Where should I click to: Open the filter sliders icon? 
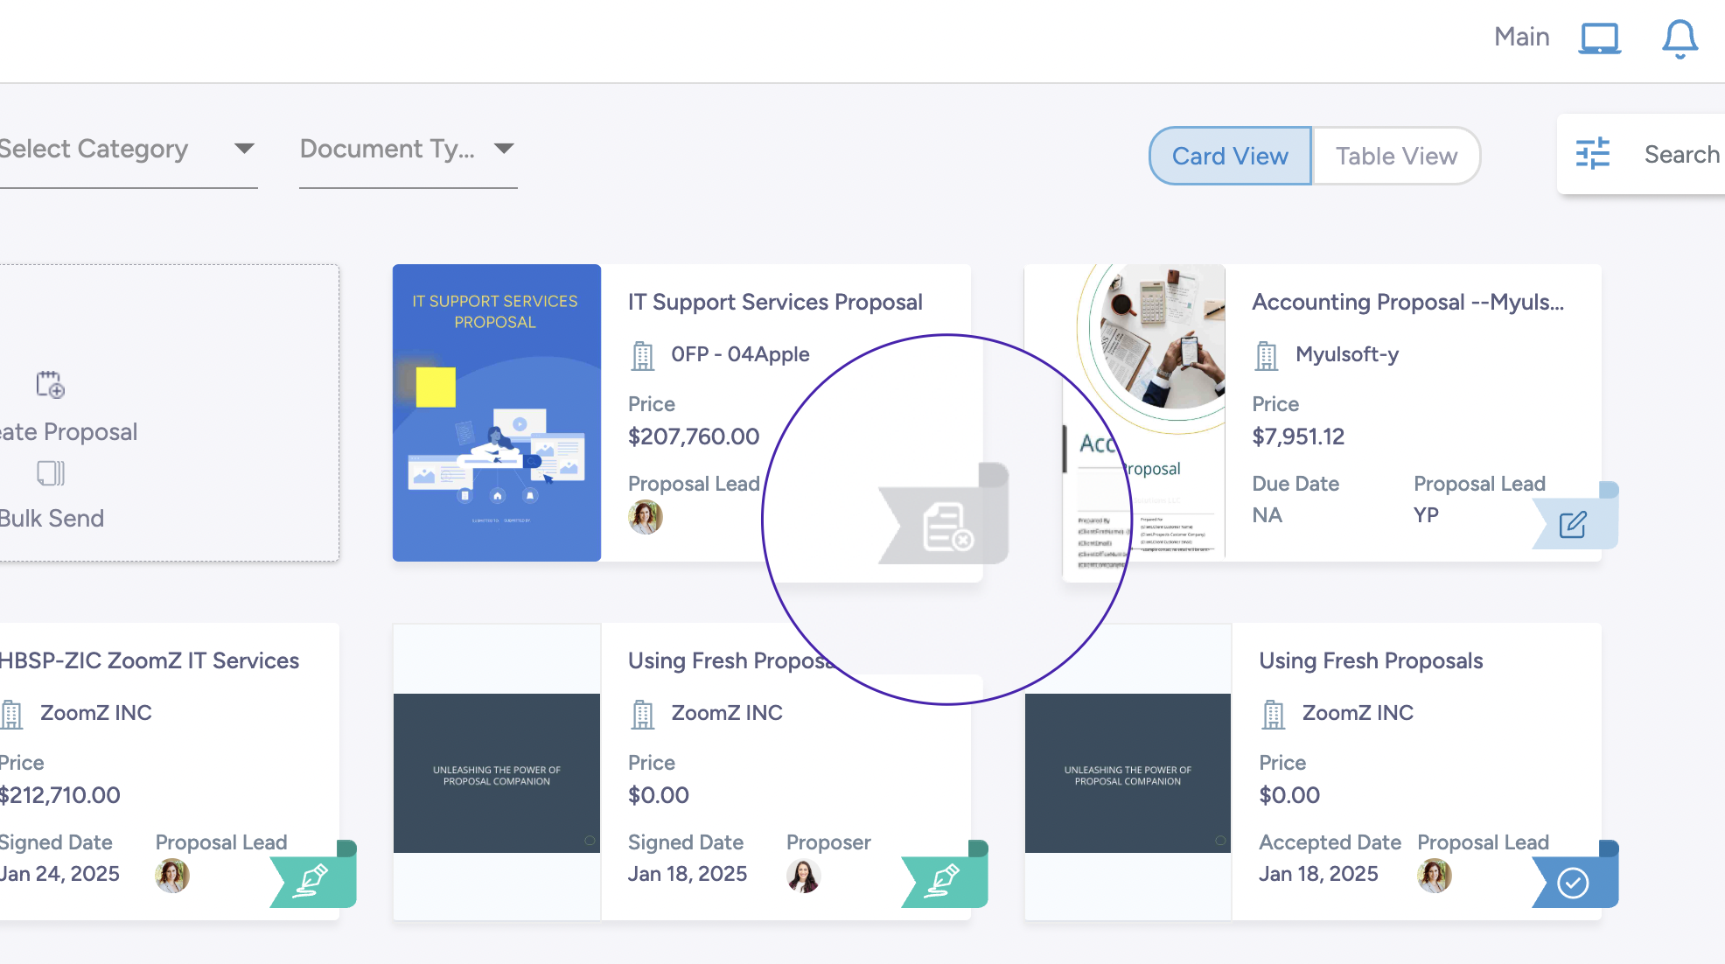[1592, 154]
